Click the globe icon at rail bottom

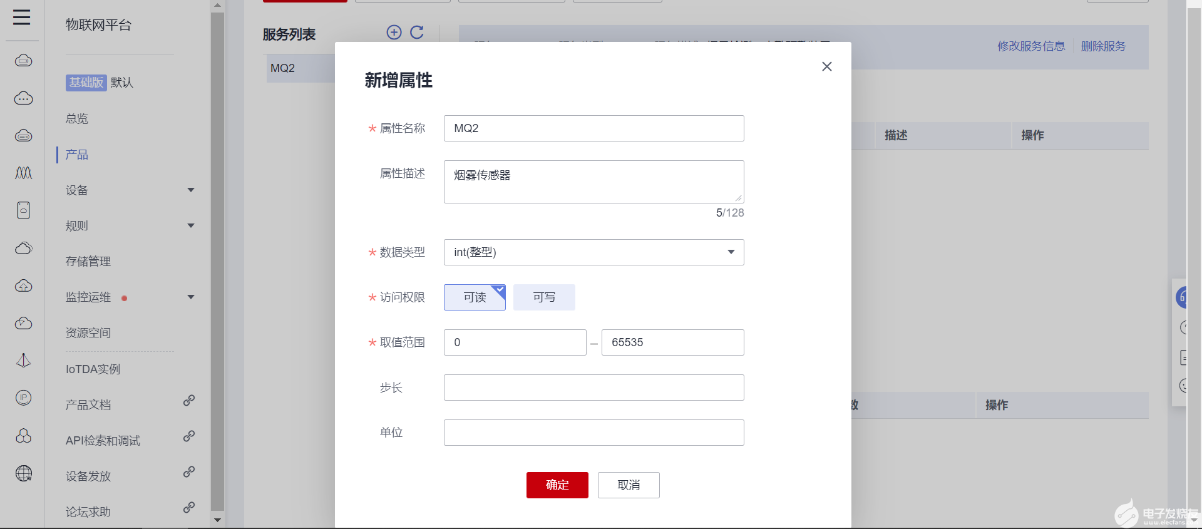[24, 473]
